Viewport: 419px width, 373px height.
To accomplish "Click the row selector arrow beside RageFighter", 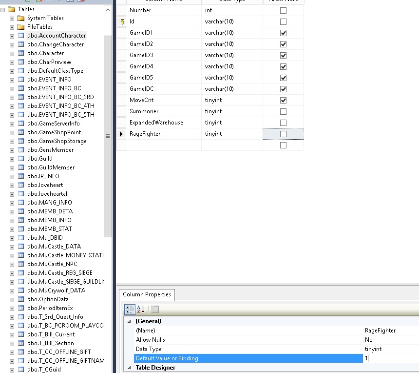I will click(121, 134).
